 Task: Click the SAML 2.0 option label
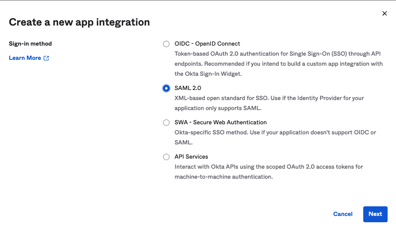coord(188,88)
